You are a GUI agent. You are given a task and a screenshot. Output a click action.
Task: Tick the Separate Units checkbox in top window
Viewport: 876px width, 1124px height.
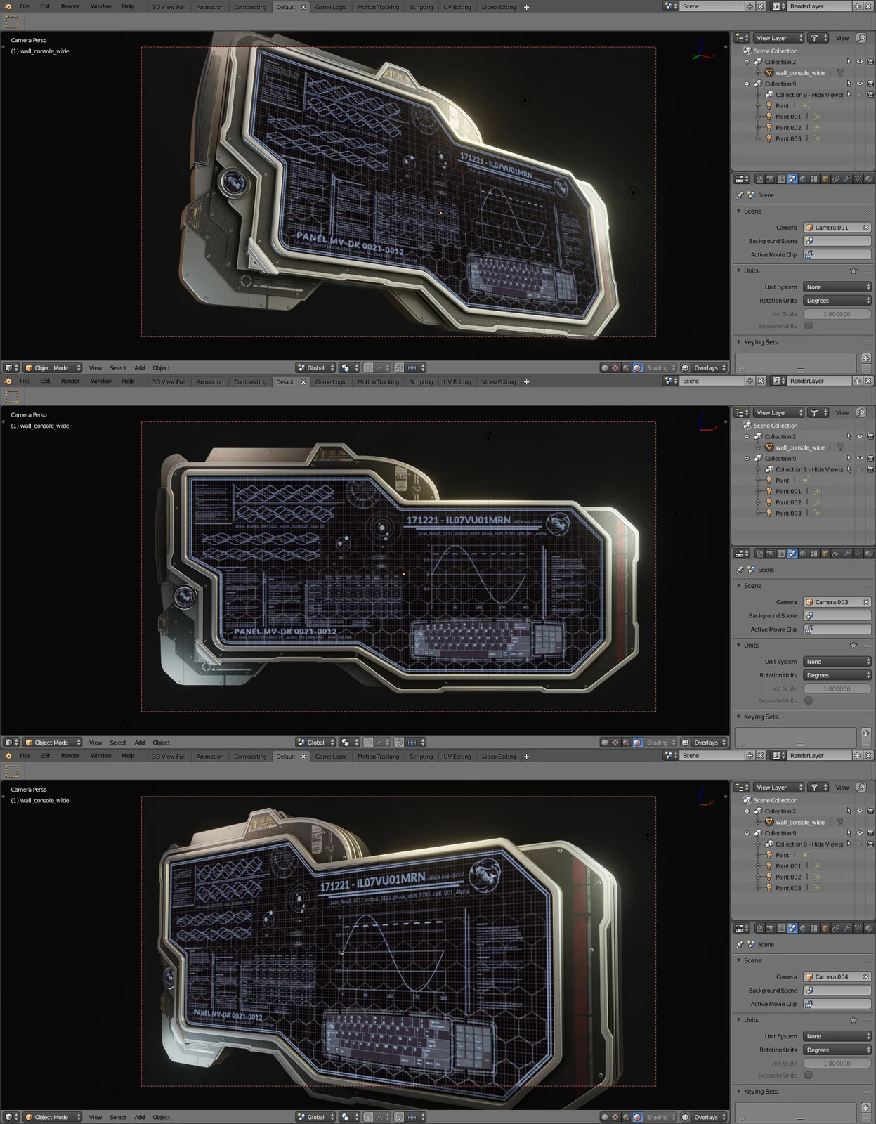click(809, 326)
